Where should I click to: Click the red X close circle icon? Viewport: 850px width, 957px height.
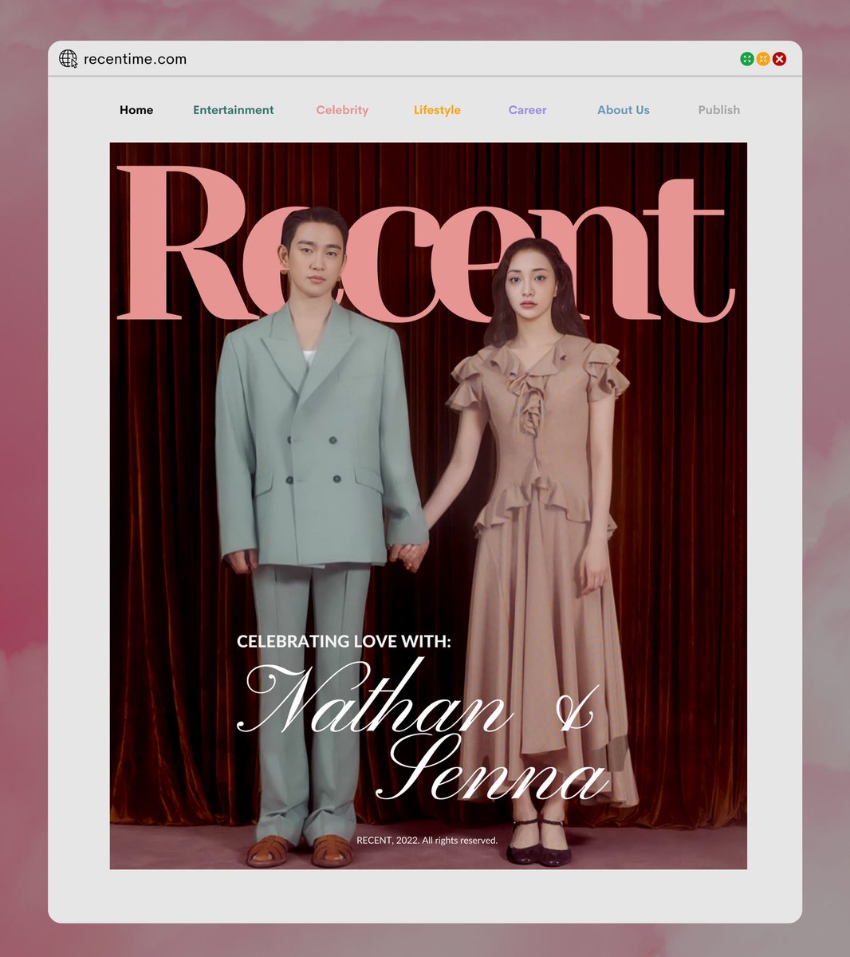click(779, 58)
